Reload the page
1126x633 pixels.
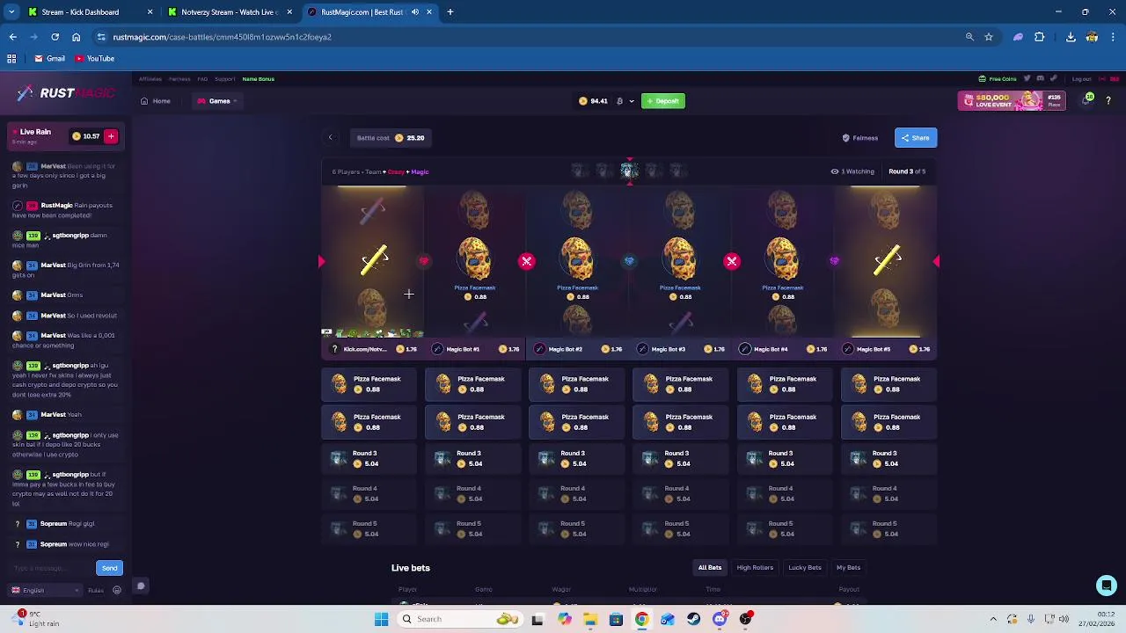[x=55, y=37]
